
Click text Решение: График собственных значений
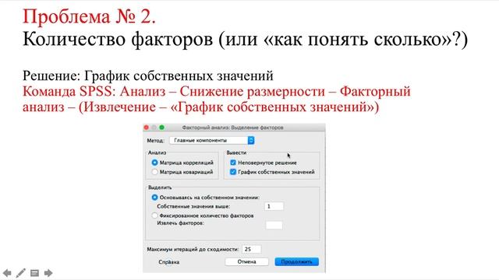[x=148, y=76]
